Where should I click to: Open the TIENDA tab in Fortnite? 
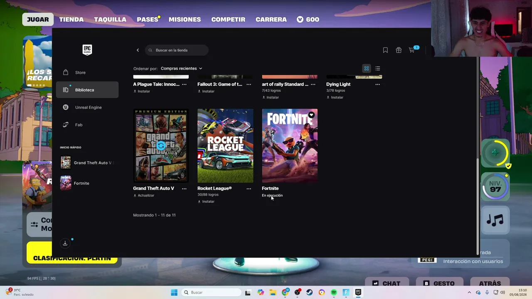(x=71, y=20)
